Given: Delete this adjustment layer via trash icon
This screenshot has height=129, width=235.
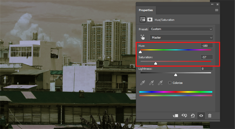Looking at the screenshot, I should click(x=210, y=116).
